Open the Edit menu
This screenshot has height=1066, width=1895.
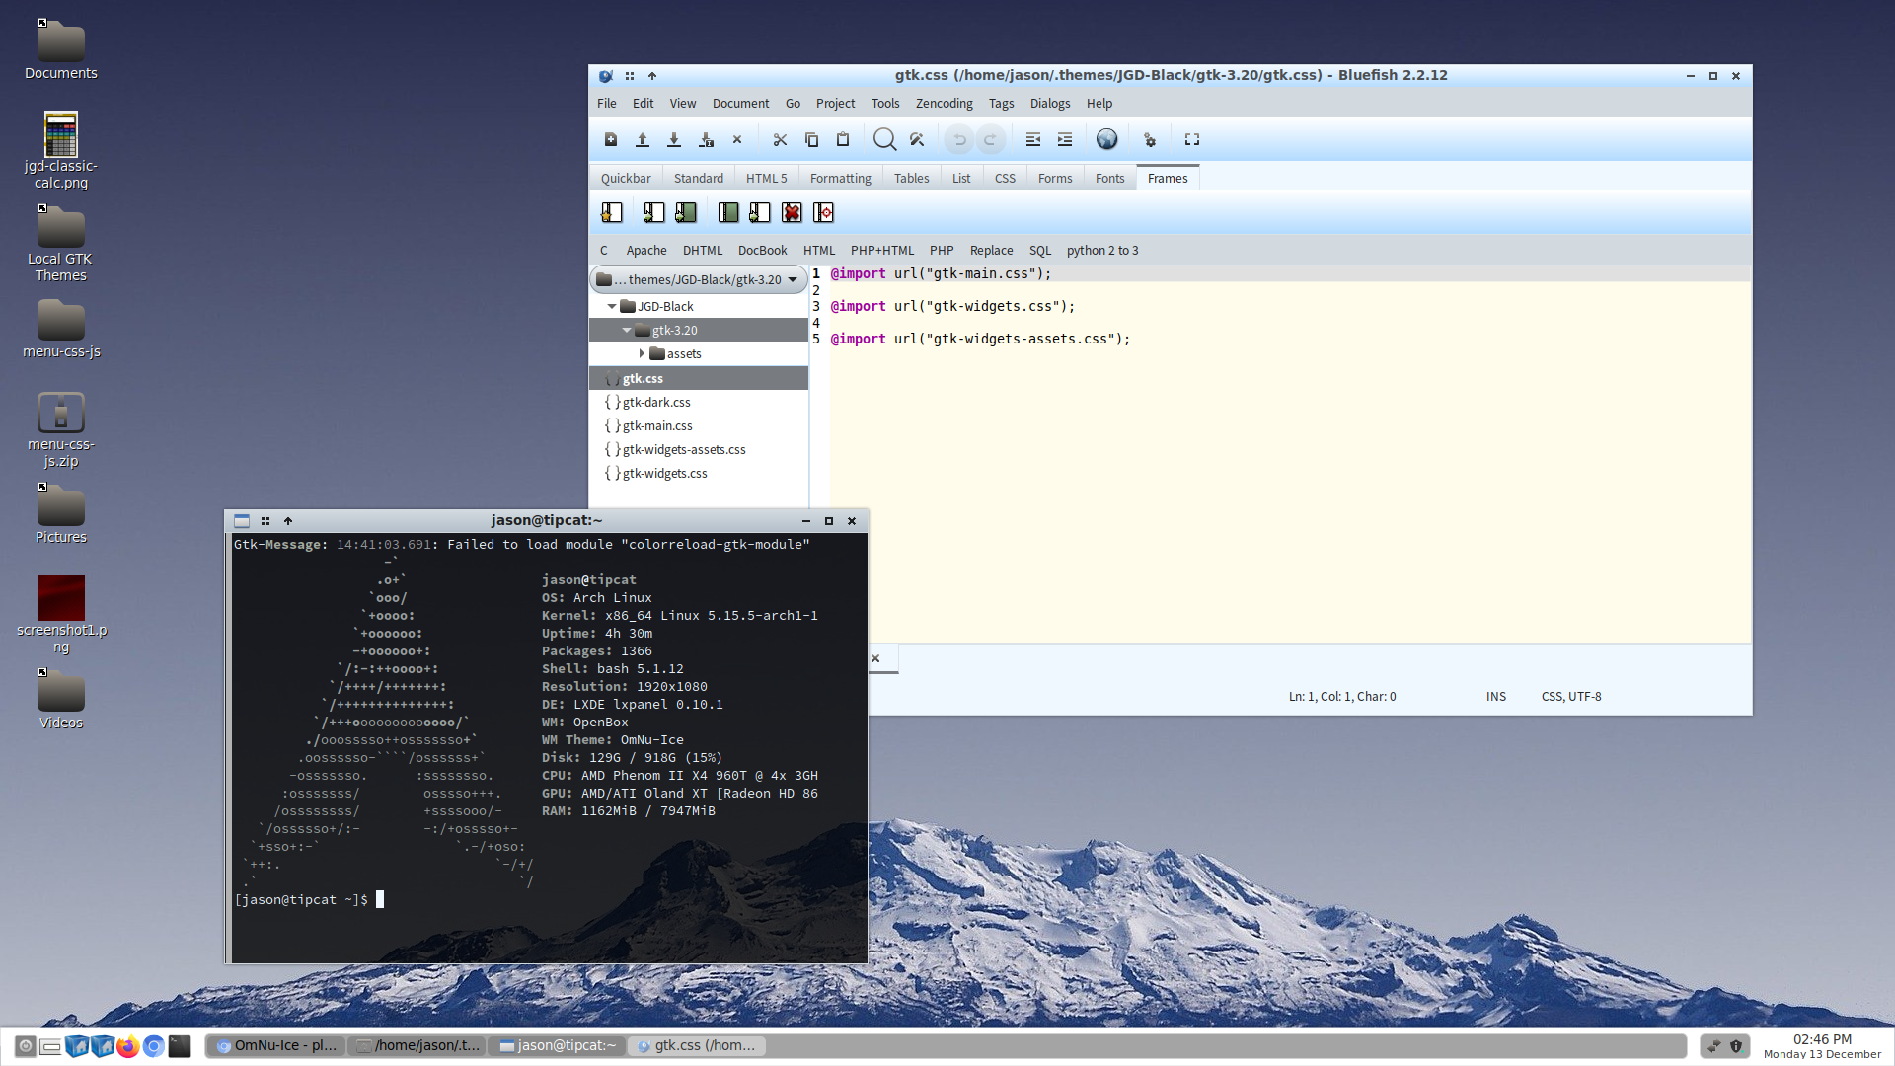coord(644,104)
